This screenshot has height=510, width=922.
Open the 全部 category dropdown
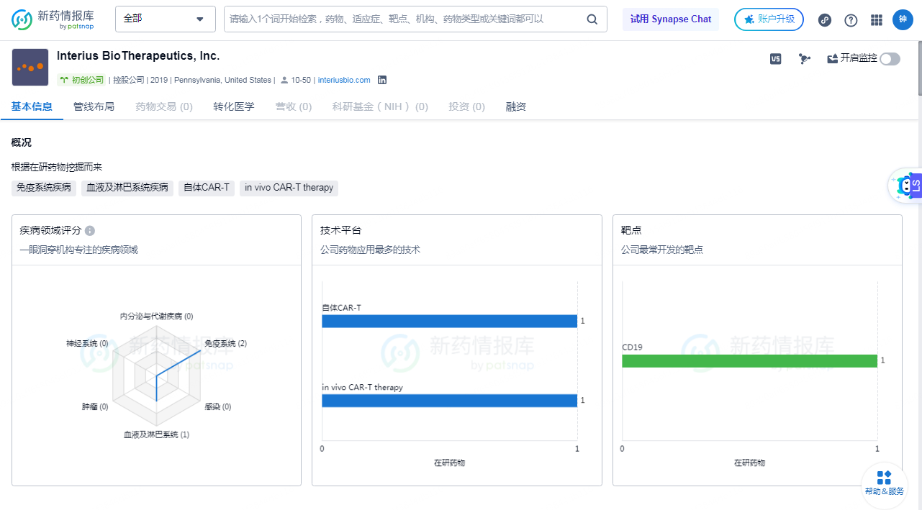pyautogui.click(x=165, y=19)
